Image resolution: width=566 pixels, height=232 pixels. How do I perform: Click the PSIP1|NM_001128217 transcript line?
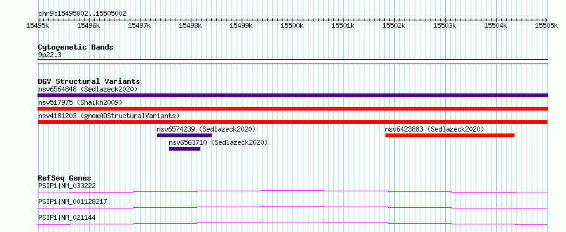[x=293, y=207]
